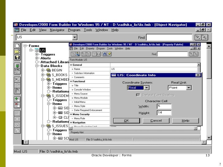Click Help button in Coordinate Info dialog
The image size is (223, 167).
coord(185,121)
